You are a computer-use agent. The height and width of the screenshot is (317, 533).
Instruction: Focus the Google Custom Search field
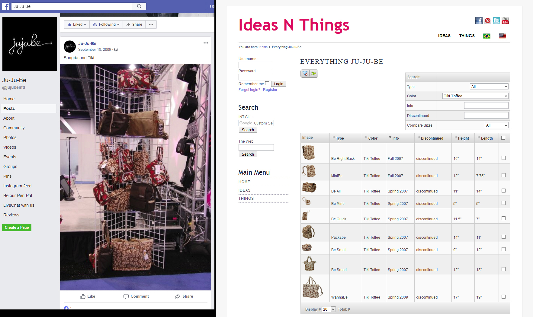tap(256, 123)
